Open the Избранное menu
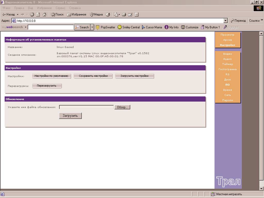The width and height of the screenshot is (264, 198). point(44,8)
